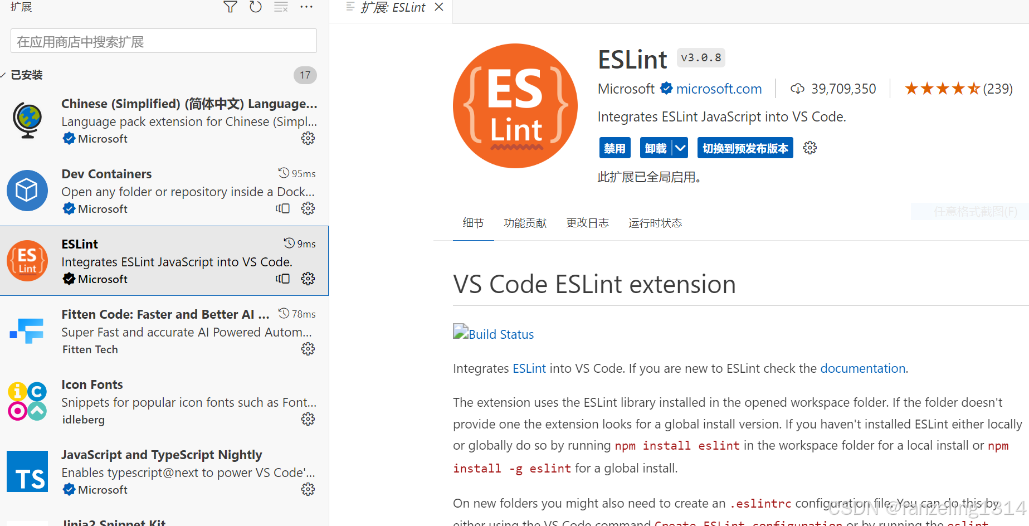Open the 运行时状态 runtime status tab
Image resolution: width=1029 pixels, height=526 pixels.
[655, 223]
